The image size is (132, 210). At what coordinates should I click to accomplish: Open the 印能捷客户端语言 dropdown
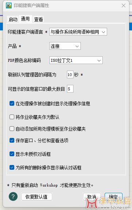[x=78, y=32]
